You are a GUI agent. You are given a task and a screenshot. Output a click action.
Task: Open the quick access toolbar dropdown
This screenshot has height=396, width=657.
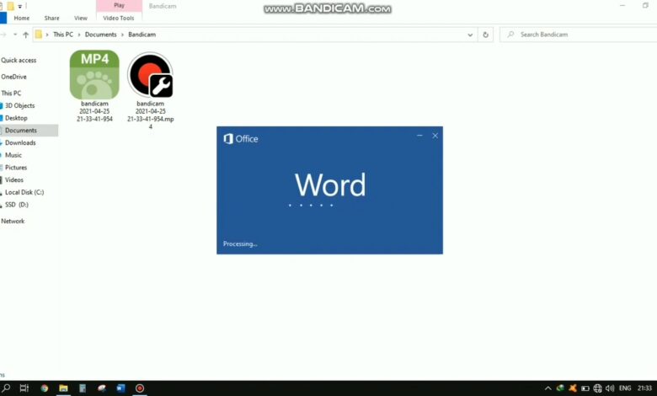coord(19,6)
